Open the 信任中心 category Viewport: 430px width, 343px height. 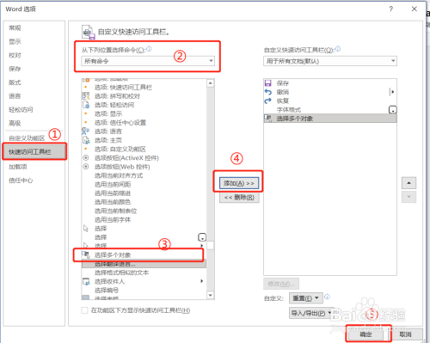(x=21, y=181)
